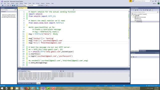This screenshot has height=90, width=160.
Task: Open the File menu
Action: [x=2, y=3]
